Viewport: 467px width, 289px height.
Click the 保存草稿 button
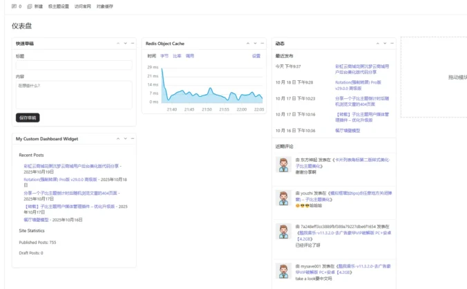(x=28, y=118)
